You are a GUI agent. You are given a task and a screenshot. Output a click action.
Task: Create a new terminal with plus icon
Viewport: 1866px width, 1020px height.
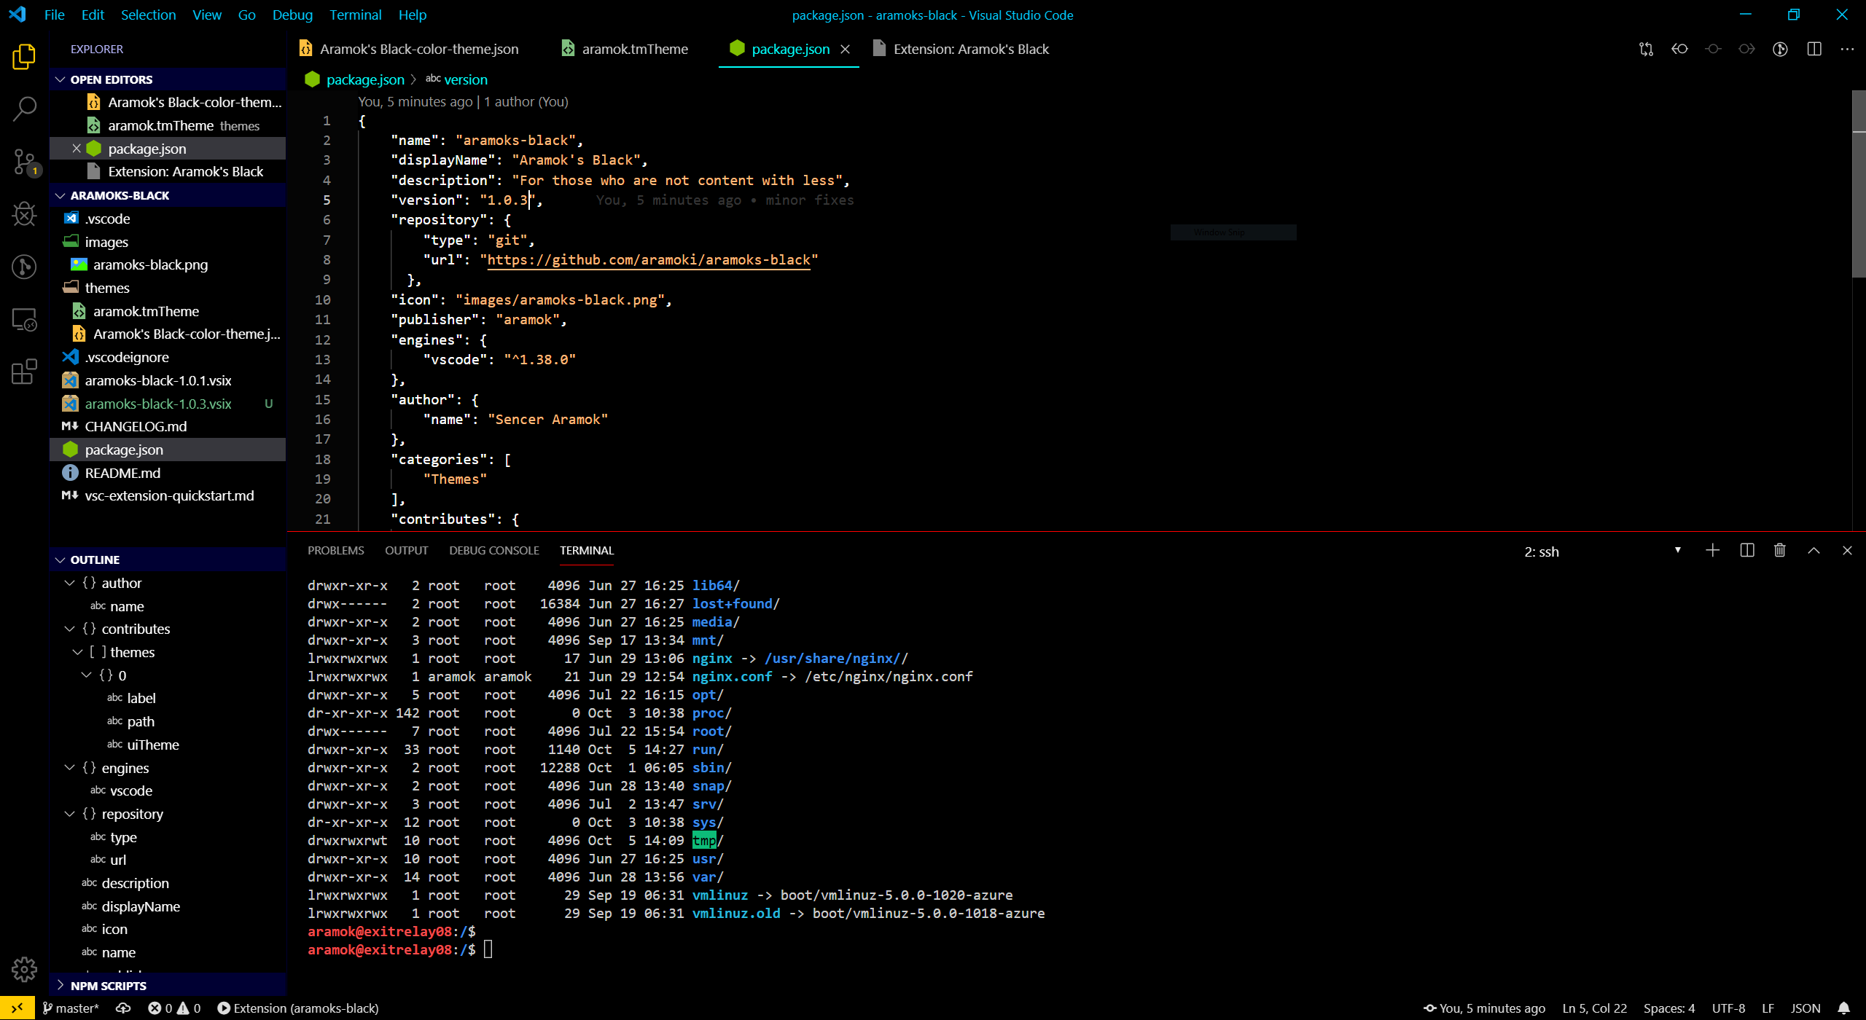click(x=1713, y=551)
